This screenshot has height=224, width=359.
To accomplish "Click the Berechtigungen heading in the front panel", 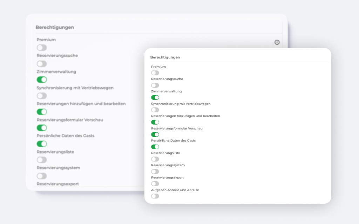I will point(165,57).
